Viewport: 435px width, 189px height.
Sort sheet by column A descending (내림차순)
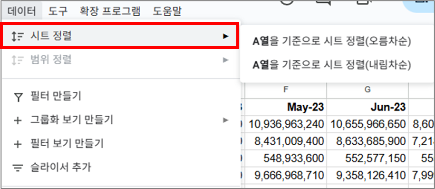tap(331, 65)
